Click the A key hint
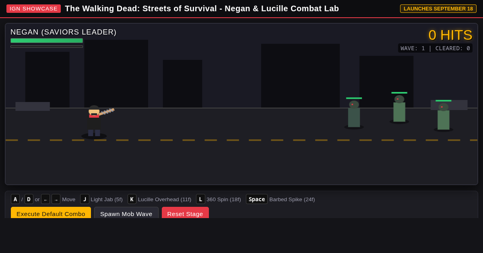 (15, 199)
